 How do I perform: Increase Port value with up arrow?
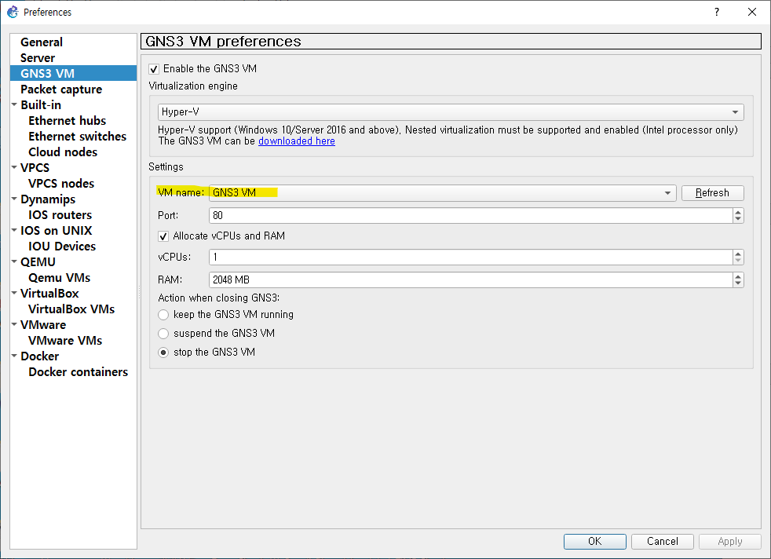pos(738,212)
